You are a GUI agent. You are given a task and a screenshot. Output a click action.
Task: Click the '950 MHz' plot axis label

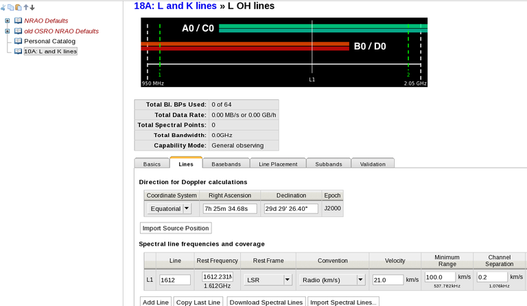tap(153, 83)
